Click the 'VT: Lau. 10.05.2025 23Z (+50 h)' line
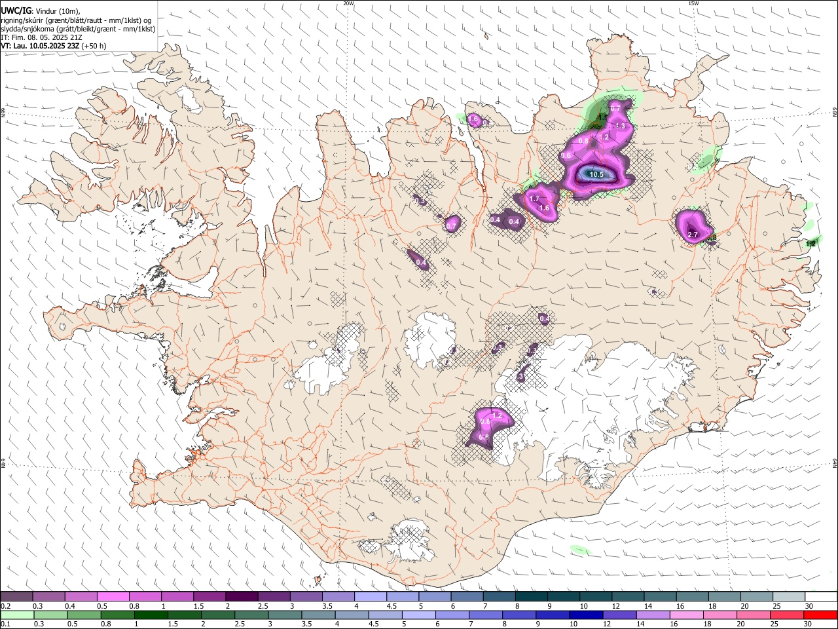 [x=54, y=46]
